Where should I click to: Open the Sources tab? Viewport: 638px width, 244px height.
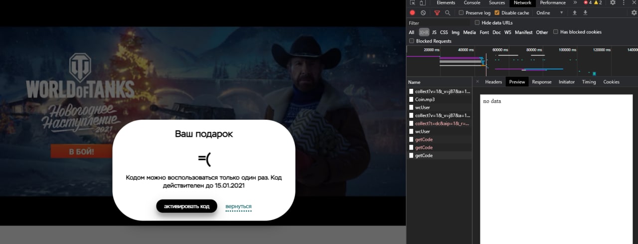(x=497, y=3)
